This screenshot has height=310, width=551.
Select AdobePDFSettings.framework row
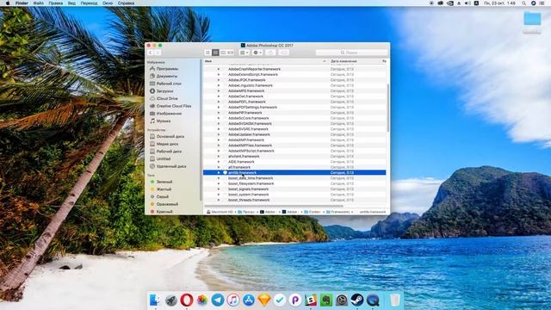coord(294,107)
